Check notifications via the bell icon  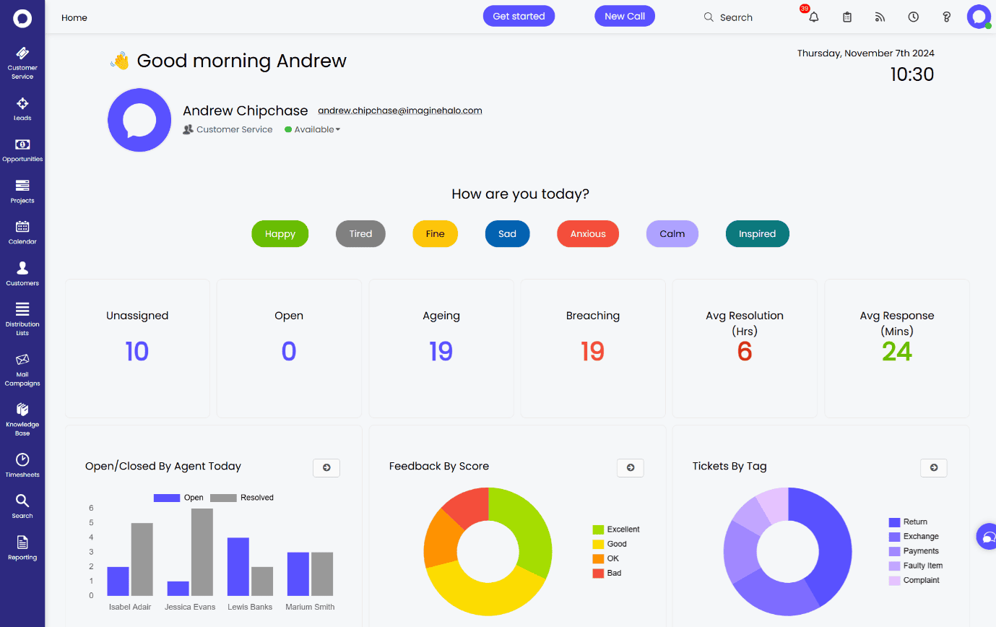813,17
